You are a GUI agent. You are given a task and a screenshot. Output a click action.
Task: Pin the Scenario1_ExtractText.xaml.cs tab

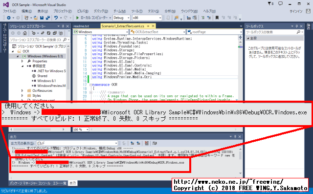148,26
